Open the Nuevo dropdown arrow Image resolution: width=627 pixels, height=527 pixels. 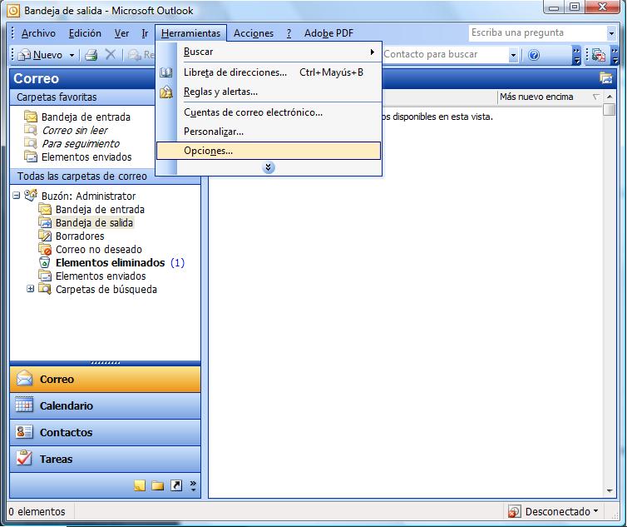pyautogui.click(x=72, y=55)
